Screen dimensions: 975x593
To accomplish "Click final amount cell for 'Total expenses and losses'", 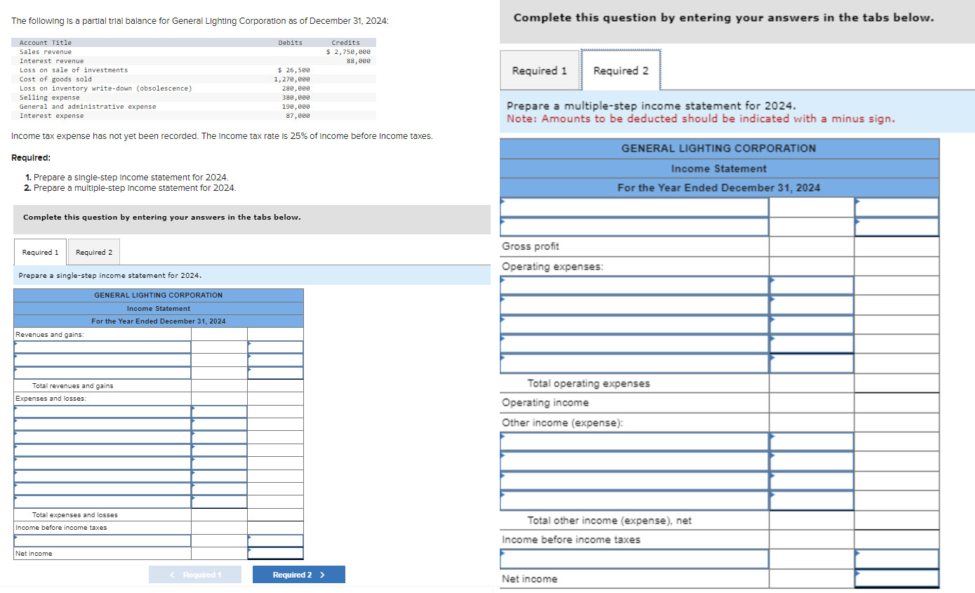I will point(275,515).
